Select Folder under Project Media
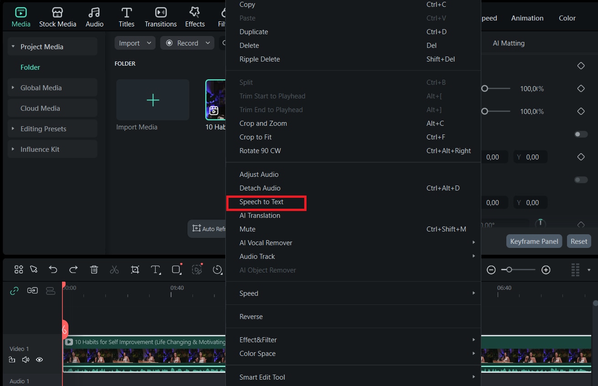Viewport: 598px width, 386px height. 30,67
